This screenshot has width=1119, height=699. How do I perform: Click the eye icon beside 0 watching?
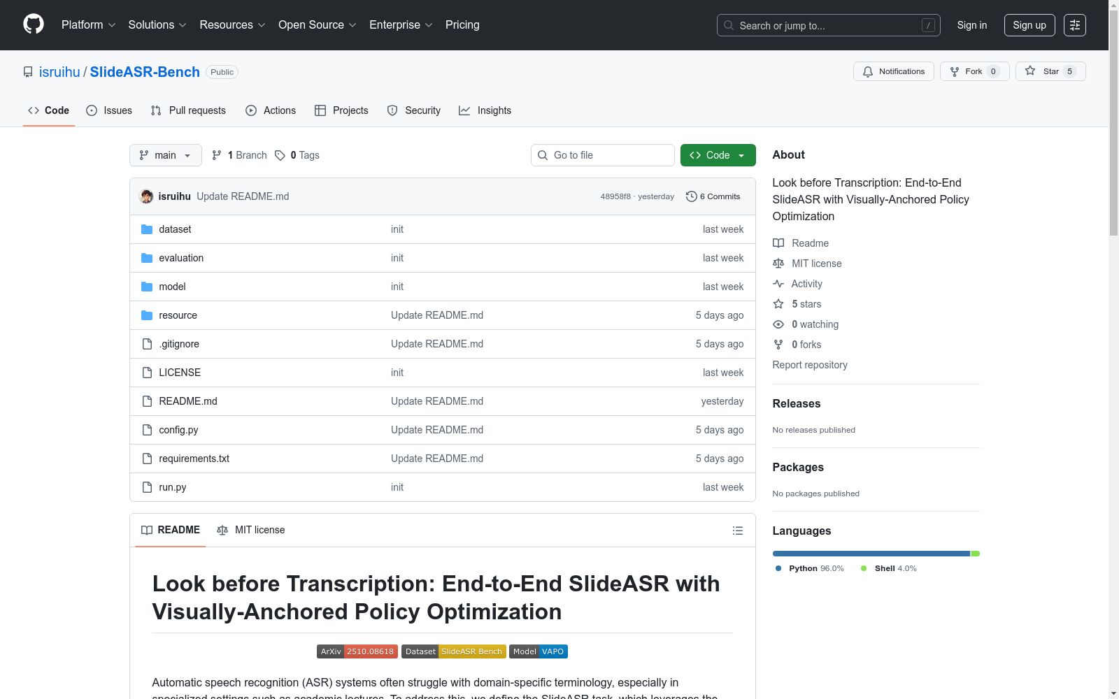point(778,324)
